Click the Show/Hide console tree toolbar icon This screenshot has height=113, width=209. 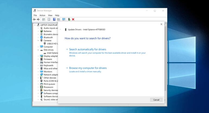[43, 19]
